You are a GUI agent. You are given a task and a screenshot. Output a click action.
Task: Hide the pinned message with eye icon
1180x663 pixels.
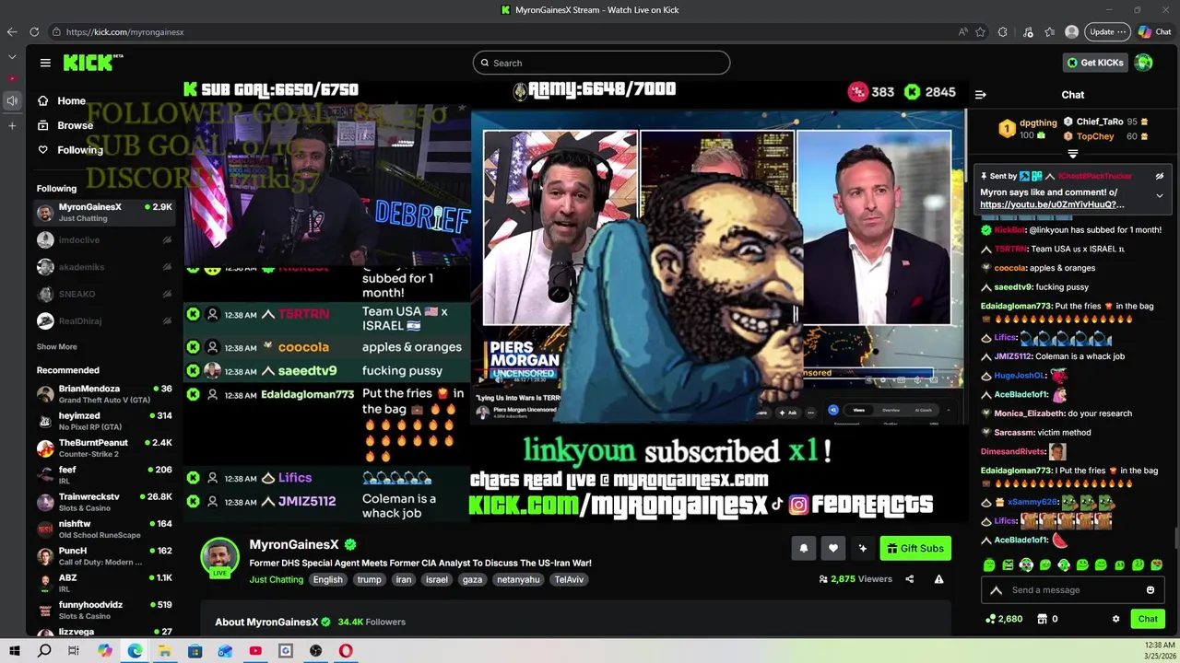point(1160,176)
